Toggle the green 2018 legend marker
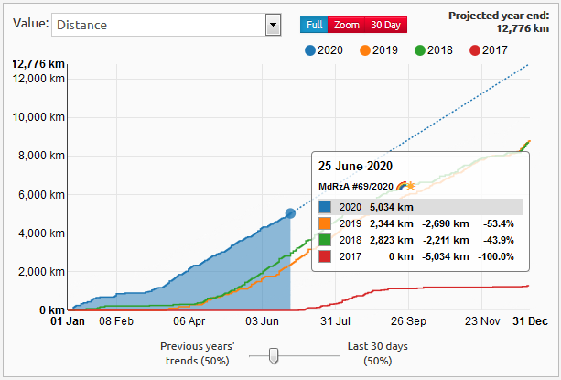 click(x=421, y=51)
